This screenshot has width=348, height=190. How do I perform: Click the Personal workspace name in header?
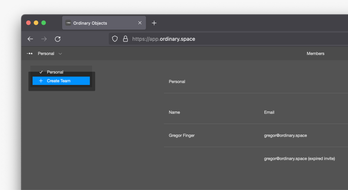point(46,53)
